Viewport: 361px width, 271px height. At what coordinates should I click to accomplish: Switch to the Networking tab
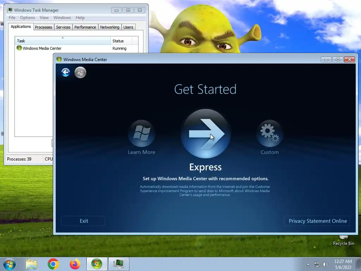(x=110, y=27)
